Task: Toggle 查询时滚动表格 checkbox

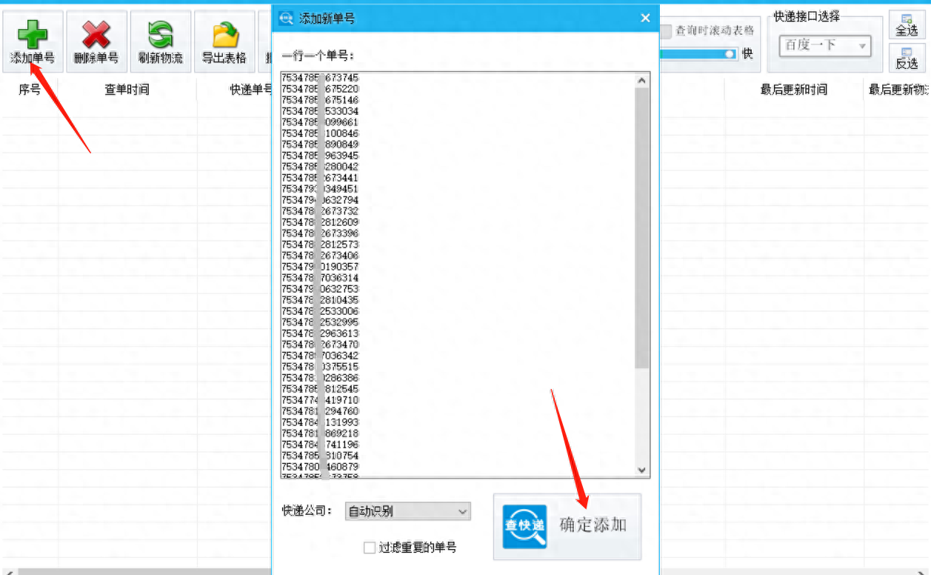Action: [x=666, y=31]
